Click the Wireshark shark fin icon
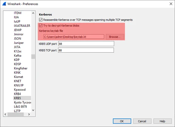 4,4
